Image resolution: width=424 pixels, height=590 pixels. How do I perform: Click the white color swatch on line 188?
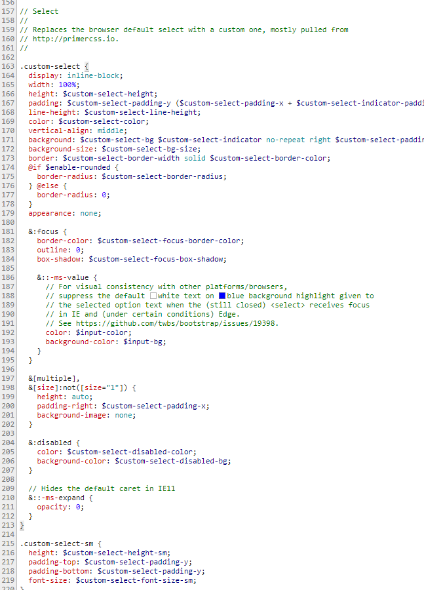click(153, 296)
